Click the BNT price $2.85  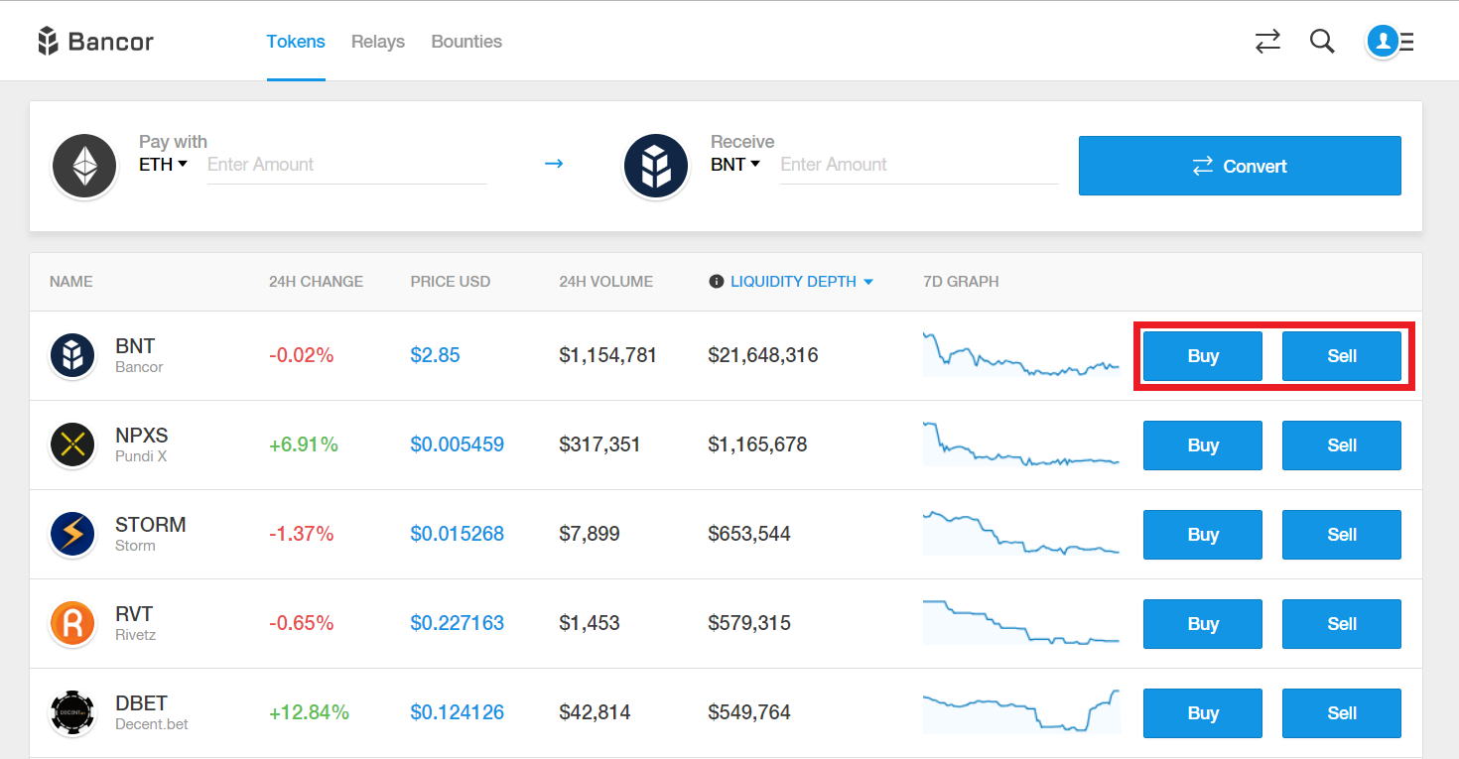[x=436, y=355]
